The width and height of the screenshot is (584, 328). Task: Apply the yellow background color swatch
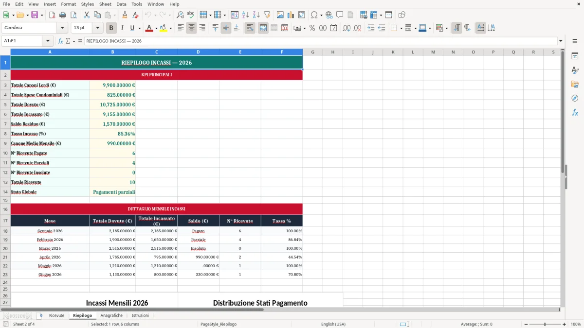[x=164, y=28]
